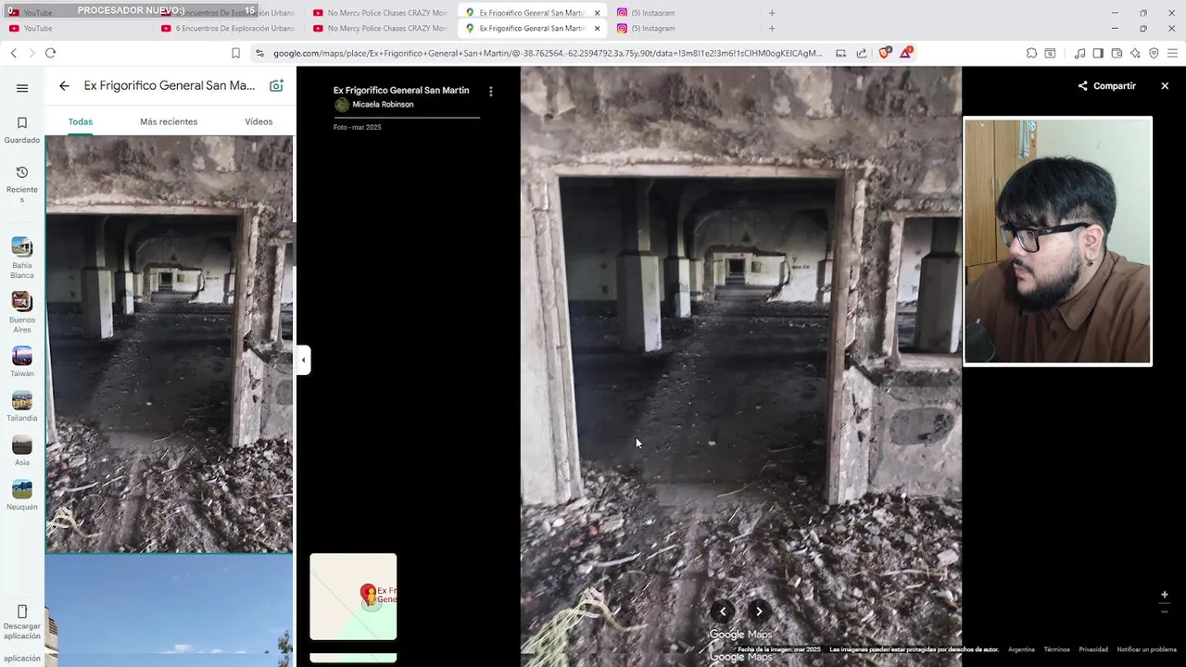
Task: Open the Google Maps hamburger menu
Action: (22, 88)
